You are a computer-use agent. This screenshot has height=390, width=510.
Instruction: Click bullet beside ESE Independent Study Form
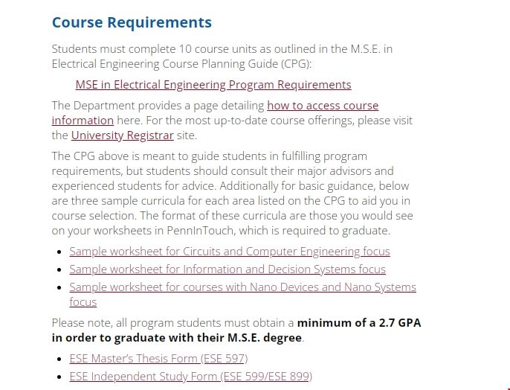pos(59,377)
